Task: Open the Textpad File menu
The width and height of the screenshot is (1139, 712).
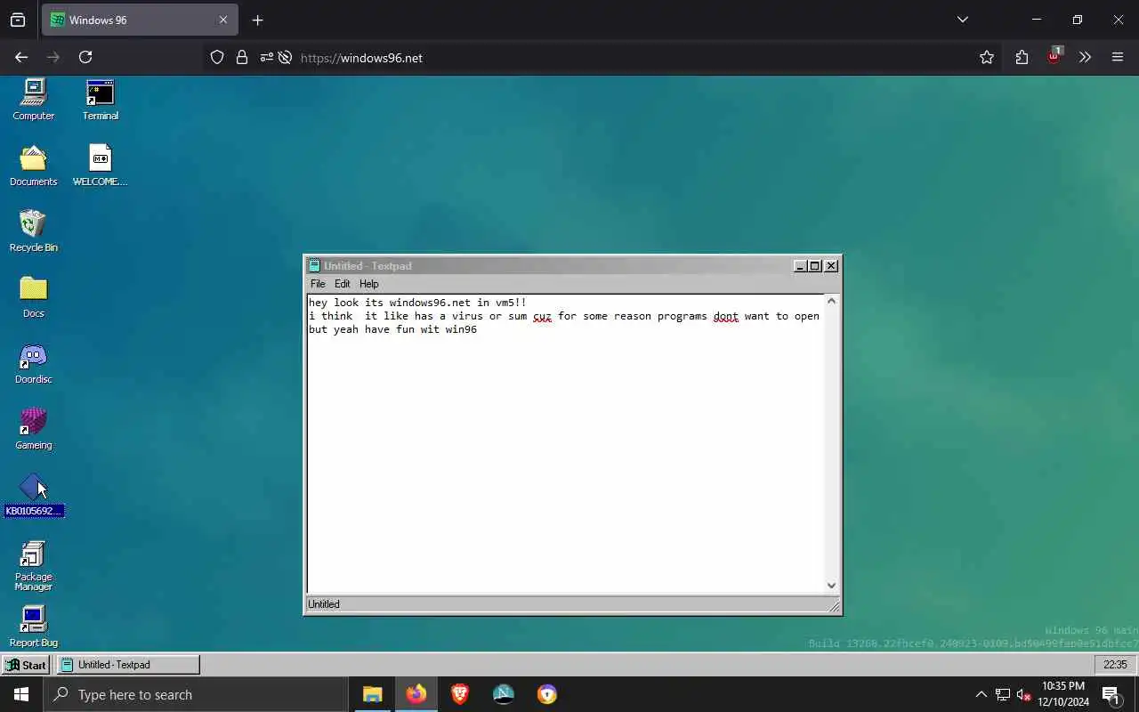Action: pos(318,284)
